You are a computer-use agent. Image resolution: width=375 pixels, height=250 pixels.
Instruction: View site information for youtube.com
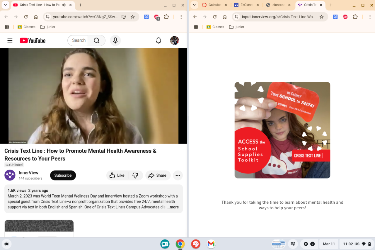[48, 17]
